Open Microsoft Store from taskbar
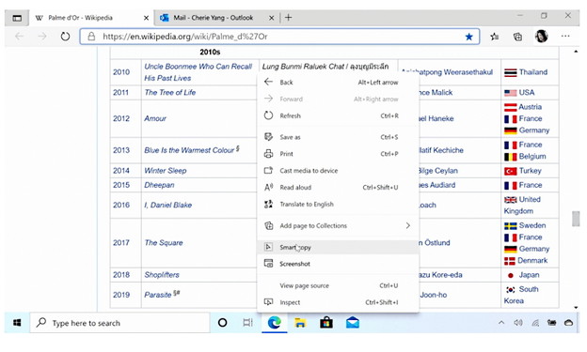Viewport: 587px width, 352px height. click(326, 323)
